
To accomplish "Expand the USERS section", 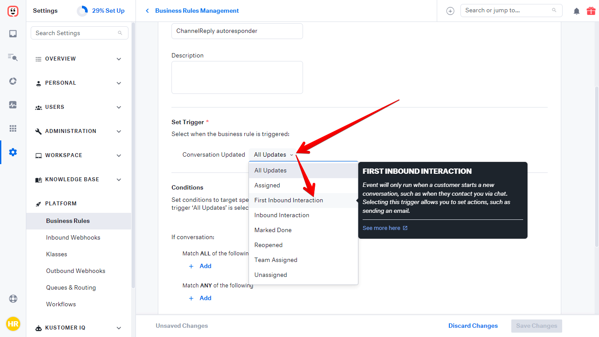I will point(78,107).
